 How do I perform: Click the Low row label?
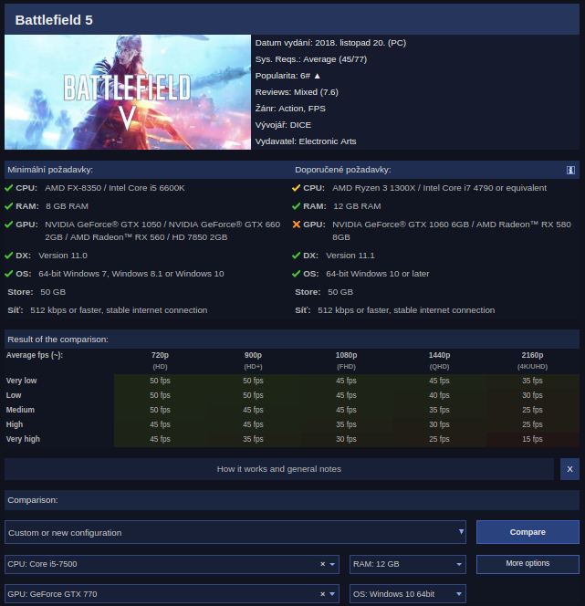14,395
